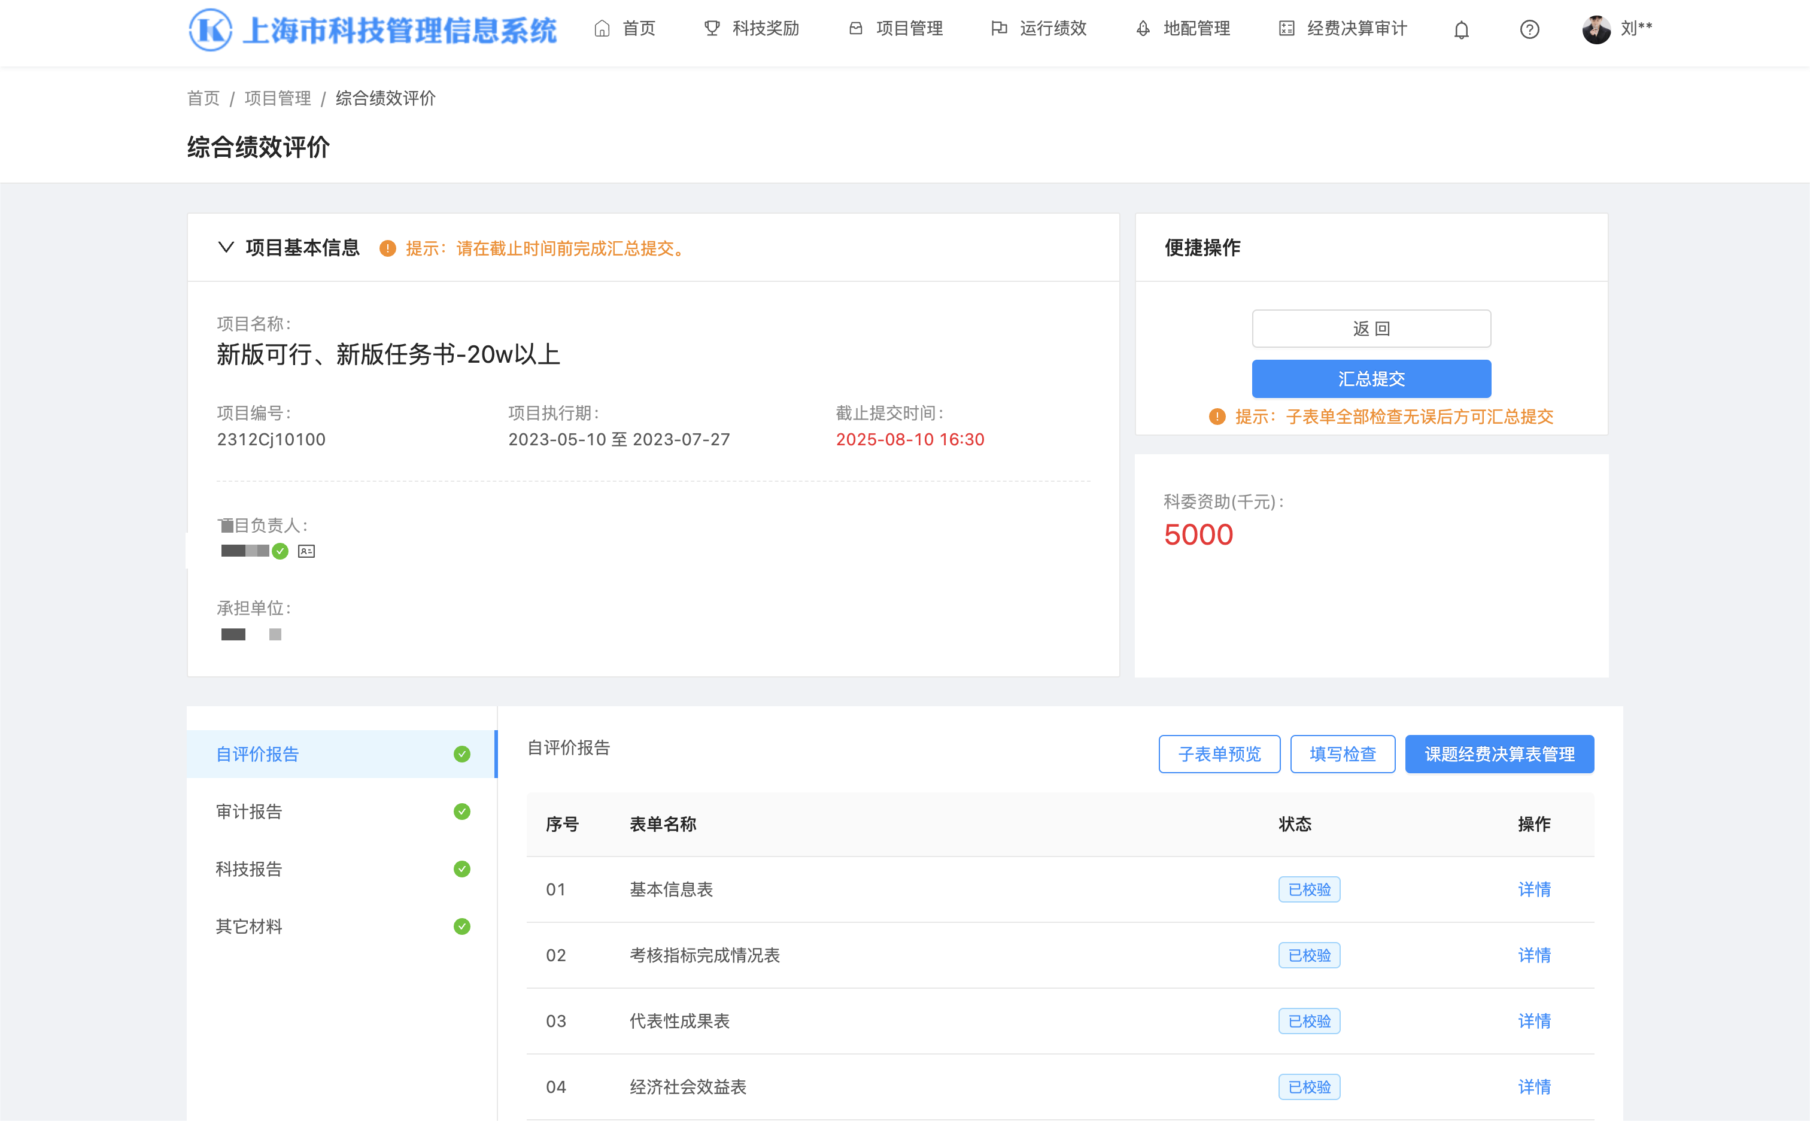Screen dimensions: 1810x1121
Task: Select the 其它材料 side tab
Action: tap(341, 926)
